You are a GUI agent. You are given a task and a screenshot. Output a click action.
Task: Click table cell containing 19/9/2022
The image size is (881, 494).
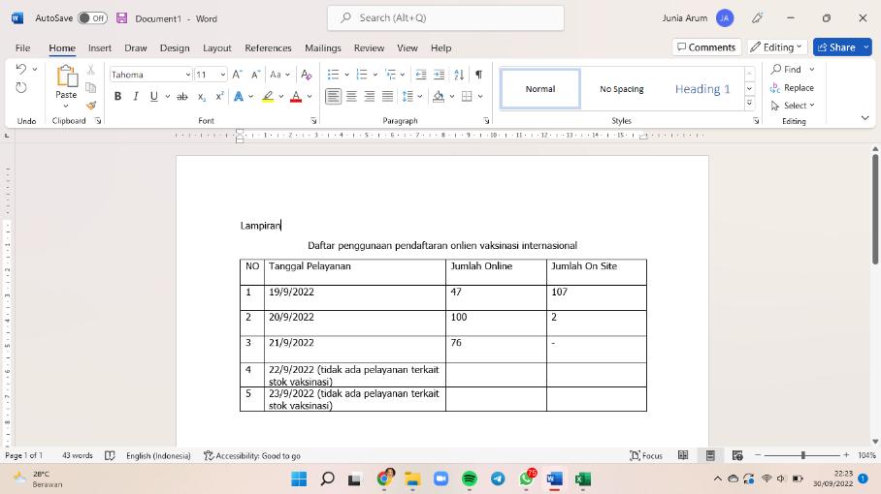click(355, 297)
